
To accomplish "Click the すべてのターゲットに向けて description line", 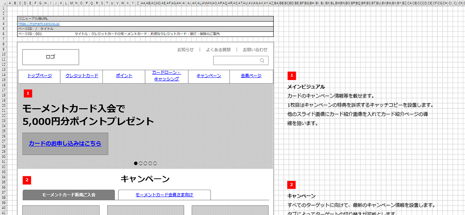I will (361, 205).
